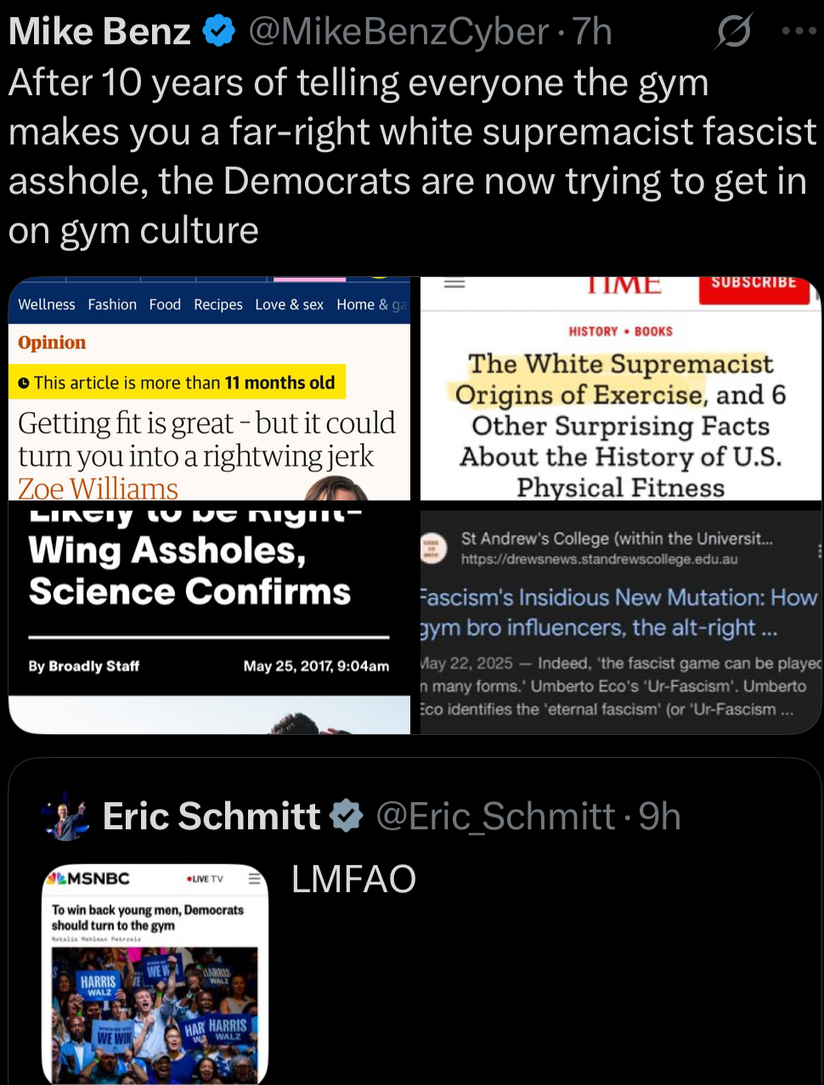824x1085 pixels.
Task: Open the MSNBC article thumbnail
Action: [155, 973]
